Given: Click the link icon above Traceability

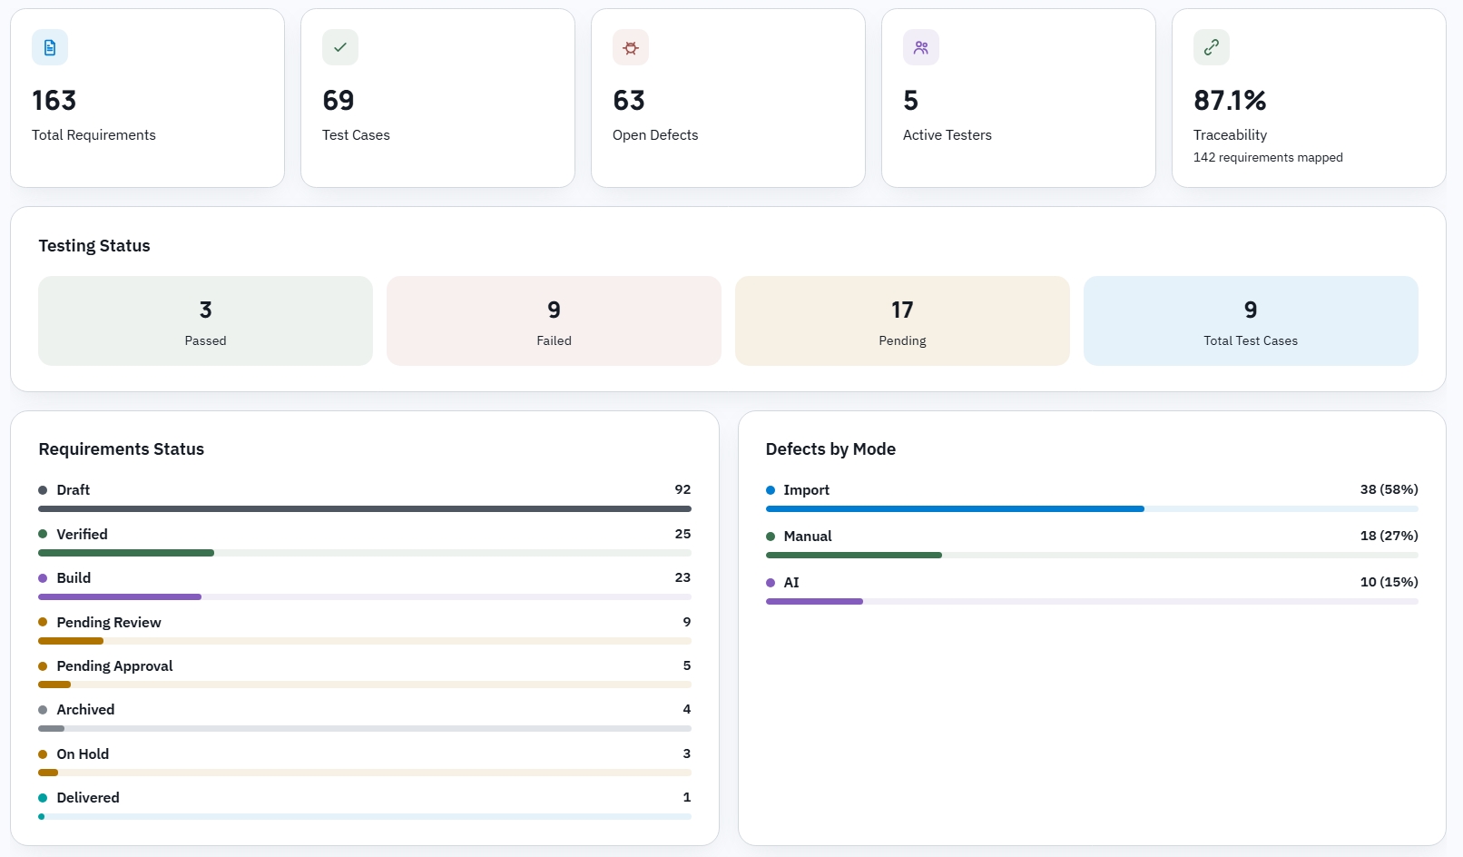Looking at the screenshot, I should coord(1212,47).
